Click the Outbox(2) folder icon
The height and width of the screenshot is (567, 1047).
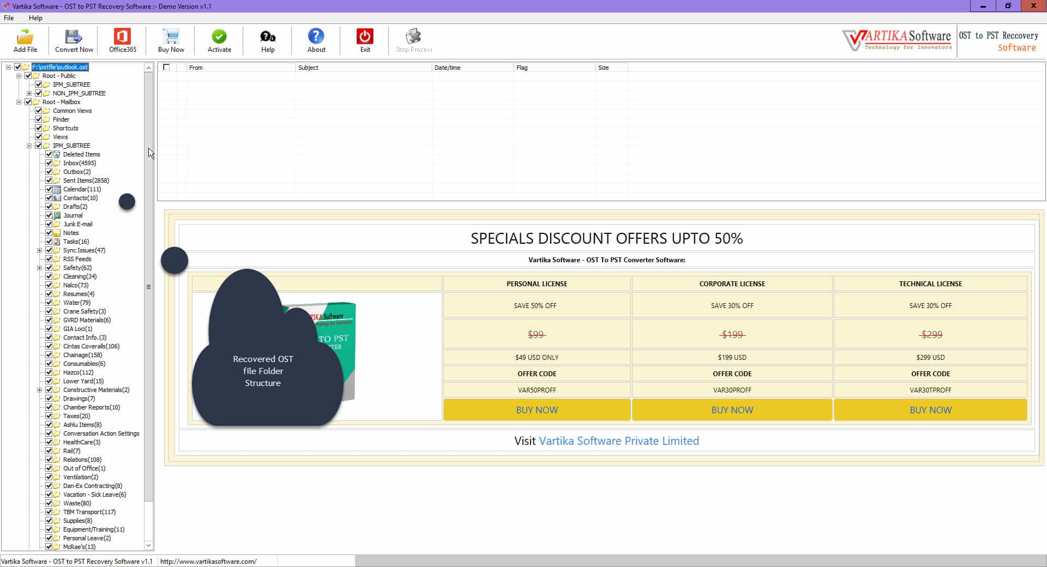pyautogui.click(x=57, y=172)
